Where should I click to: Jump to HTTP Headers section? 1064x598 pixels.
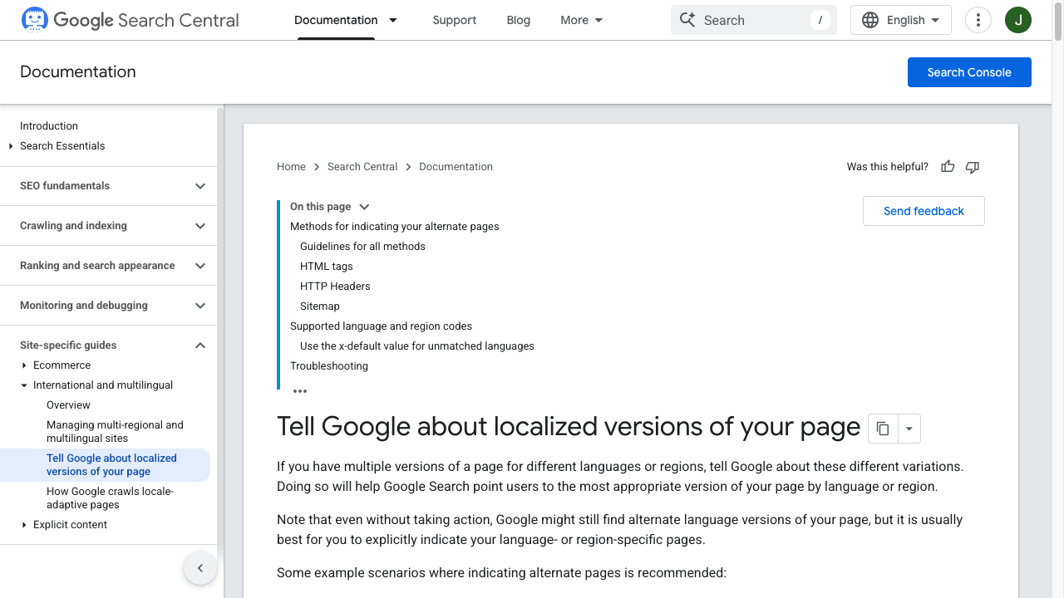[x=335, y=287]
